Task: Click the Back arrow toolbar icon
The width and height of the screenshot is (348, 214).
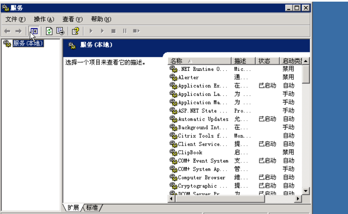Action: tap(7, 31)
